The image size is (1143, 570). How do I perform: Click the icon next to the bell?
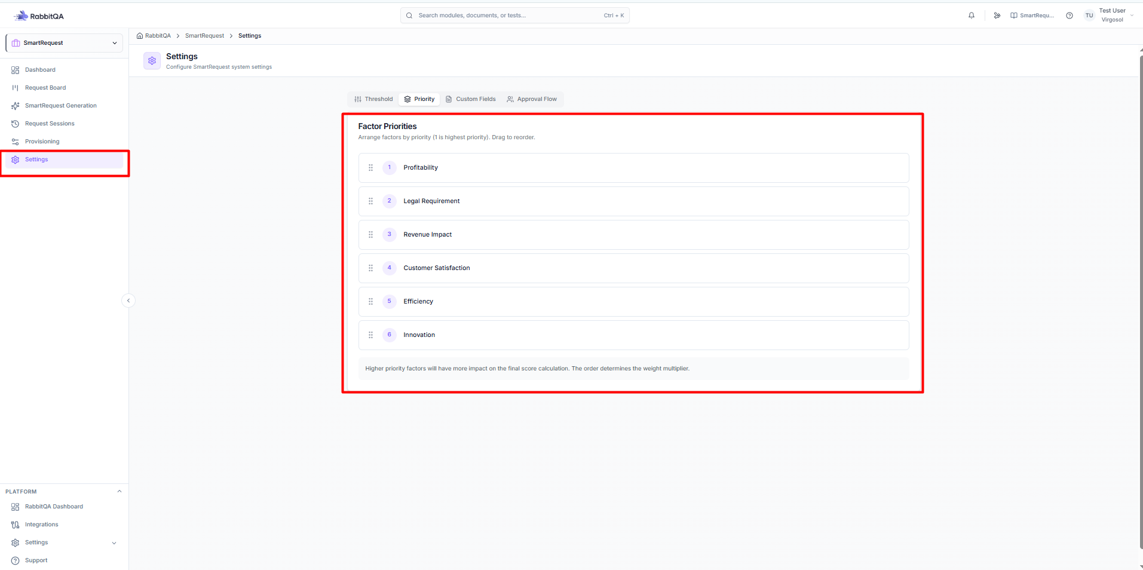coord(997,16)
